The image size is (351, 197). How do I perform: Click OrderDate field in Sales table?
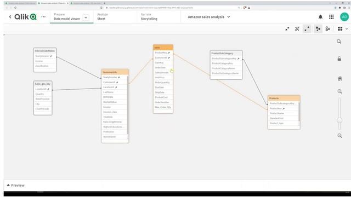coord(163,67)
